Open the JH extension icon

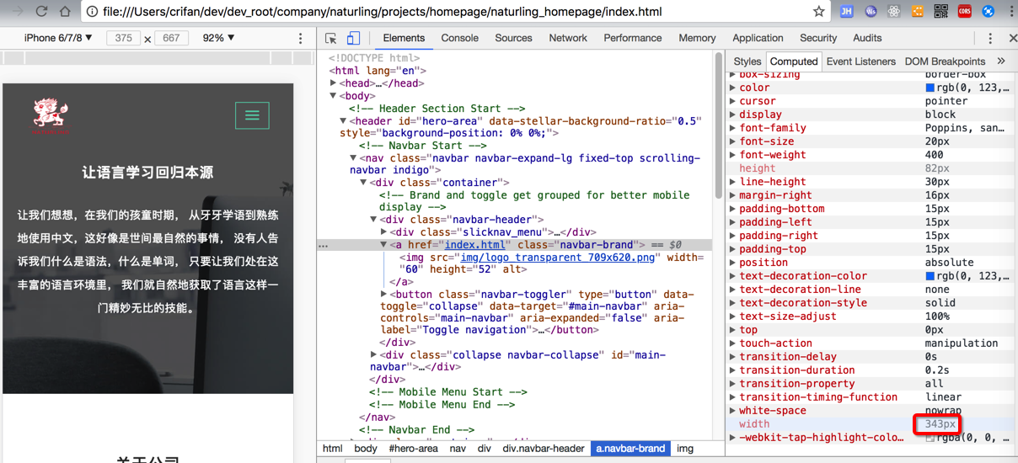pos(847,12)
